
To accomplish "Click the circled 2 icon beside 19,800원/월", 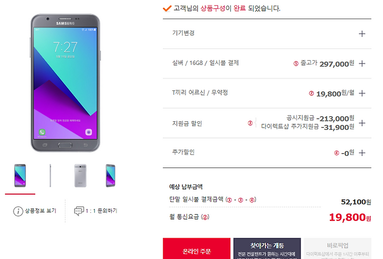I will 311,94.
